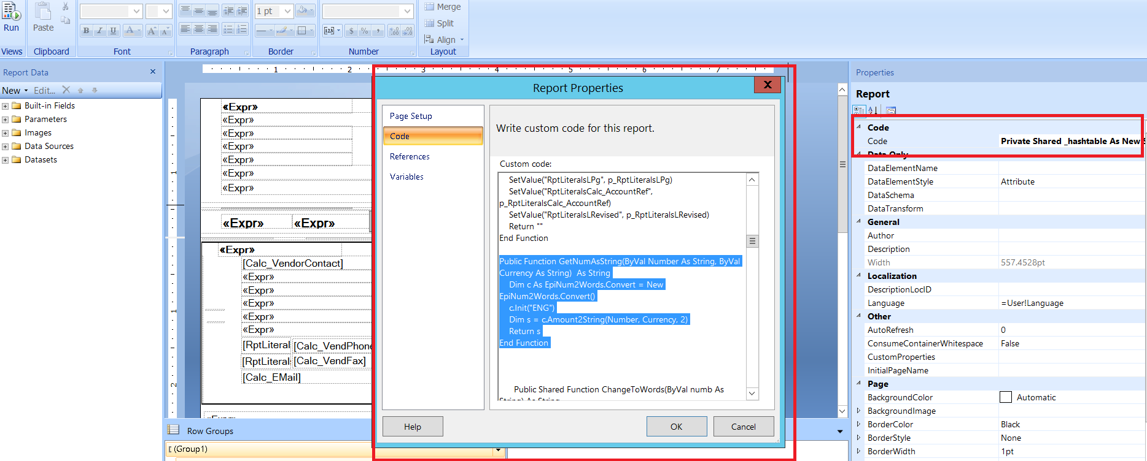Expand the Data Sources folder

click(6, 147)
